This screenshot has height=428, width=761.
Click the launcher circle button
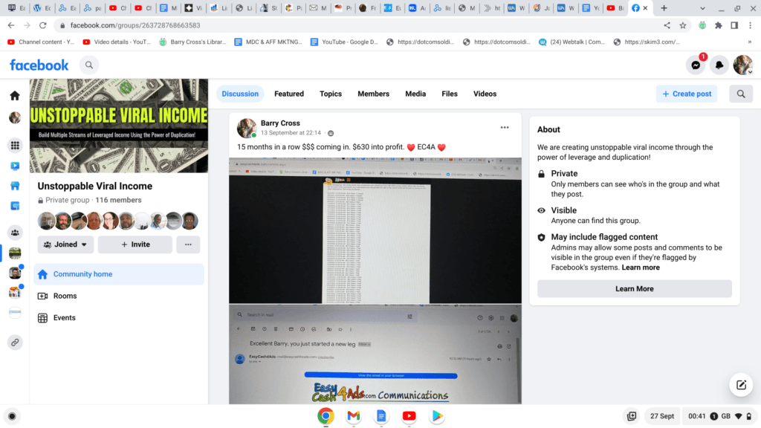(x=12, y=416)
